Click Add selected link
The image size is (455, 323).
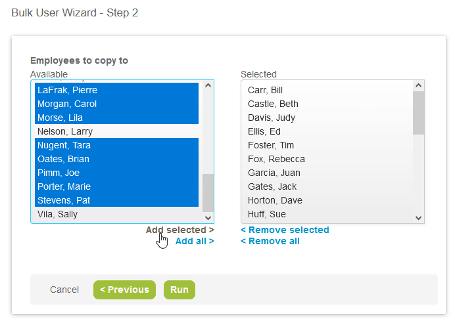point(180,230)
